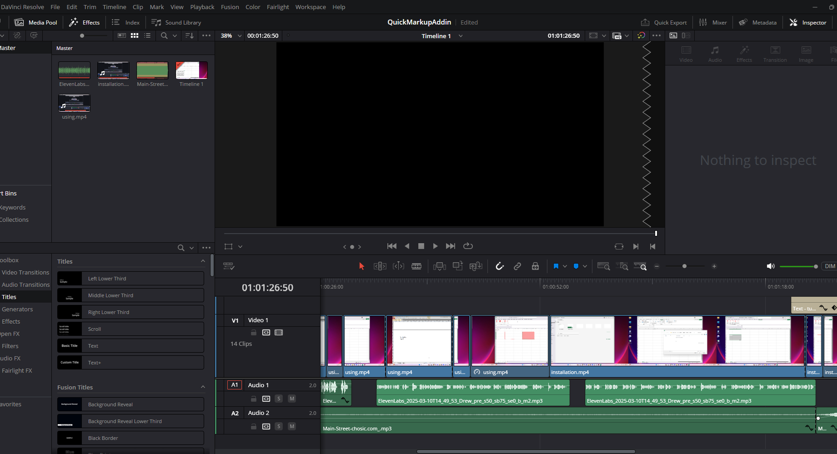The width and height of the screenshot is (837, 454).
Task: Open the Sound Library
Action: (176, 22)
